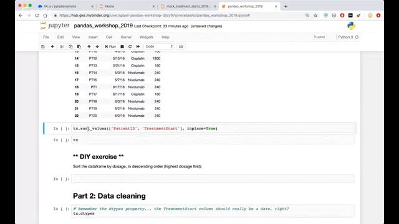The width and height of the screenshot is (399, 224).
Task: Click the DIY exercise heading
Action: coord(99,157)
